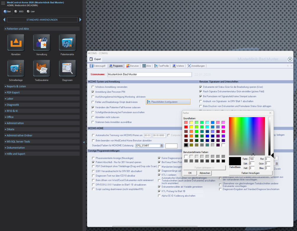This screenshot has height=231, width=297.
Task: Click the Schnellanlage icon
Action: click(x=16, y=68)
